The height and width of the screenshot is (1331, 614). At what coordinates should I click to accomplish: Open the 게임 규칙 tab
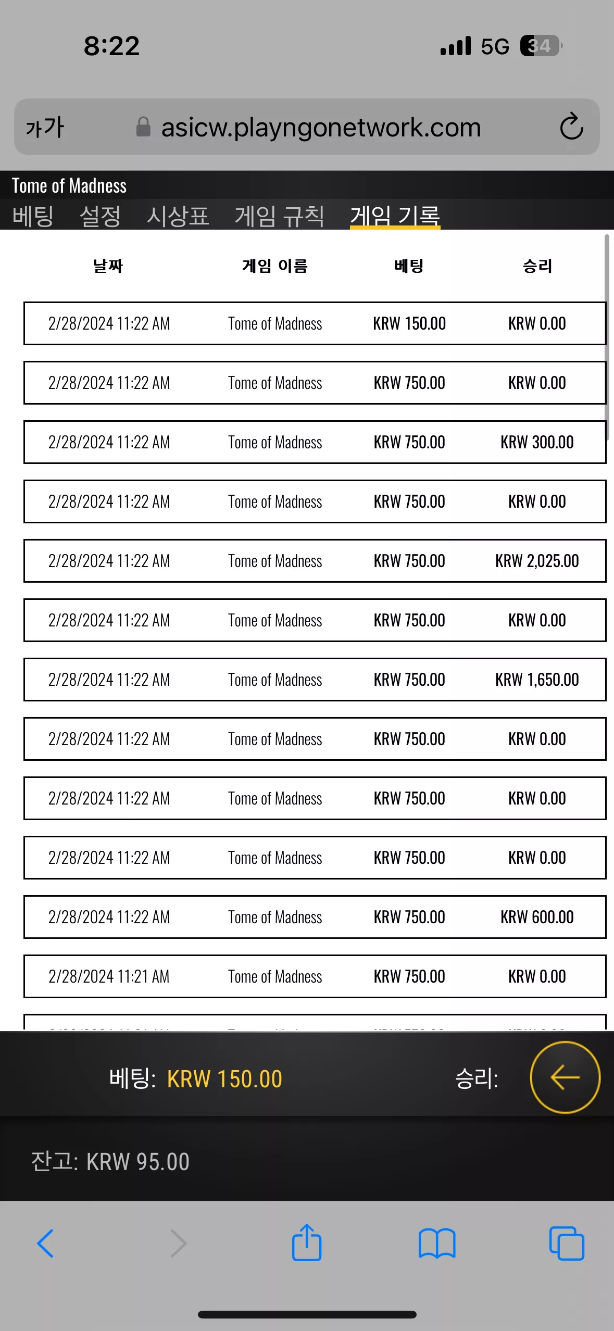pyautogui.click(x=279, y=216)
